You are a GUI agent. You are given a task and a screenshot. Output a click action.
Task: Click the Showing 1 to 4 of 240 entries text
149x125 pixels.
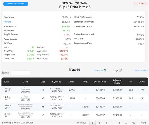click(x=17, y=122)
